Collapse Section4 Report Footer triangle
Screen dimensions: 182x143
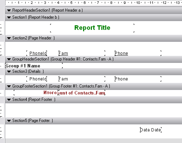pos(9,100)
